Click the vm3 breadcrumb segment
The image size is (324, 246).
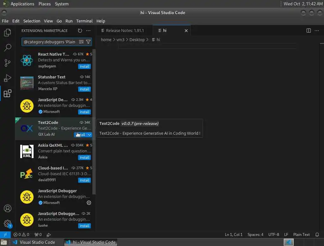pyautogui.click(x=120, y=40)
